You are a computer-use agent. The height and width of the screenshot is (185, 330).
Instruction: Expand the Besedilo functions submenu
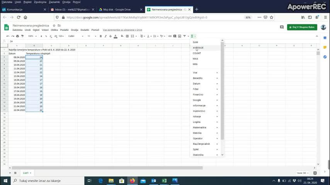coord(205,78)
